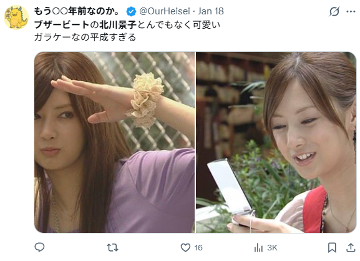The image size is (360, 261).
Task: Open view analytics bar chart icon
Action: pos(258,248)
